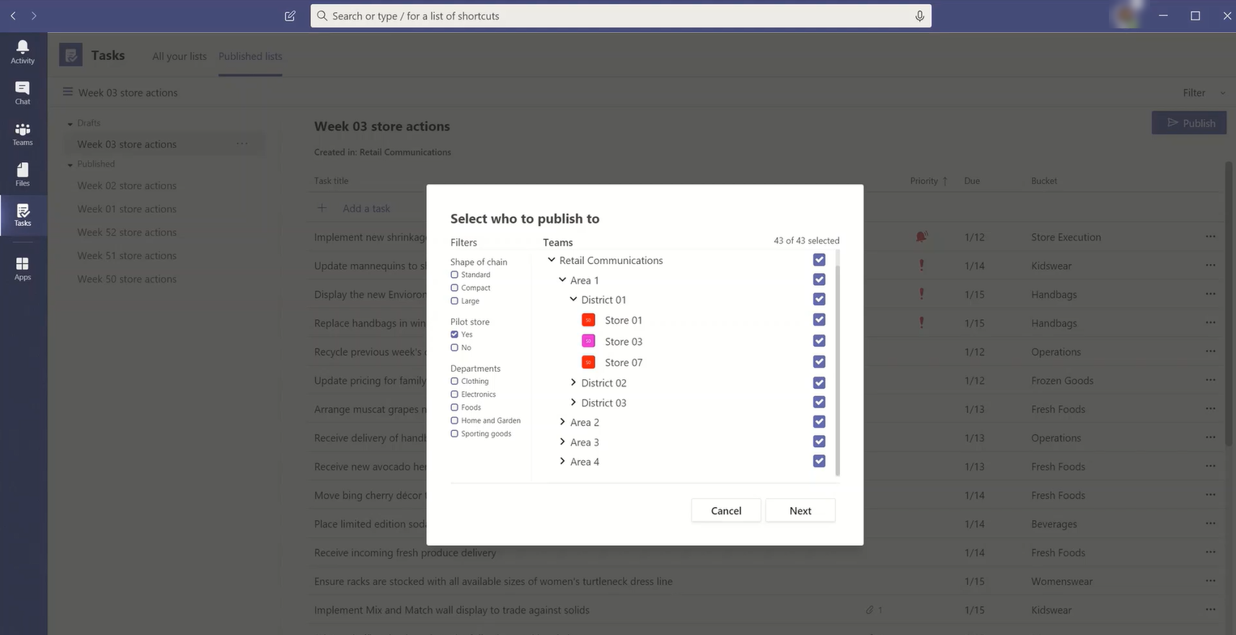Click the Next button
The height and width of the screenshot is (635, 1236).
coord(800,510)
